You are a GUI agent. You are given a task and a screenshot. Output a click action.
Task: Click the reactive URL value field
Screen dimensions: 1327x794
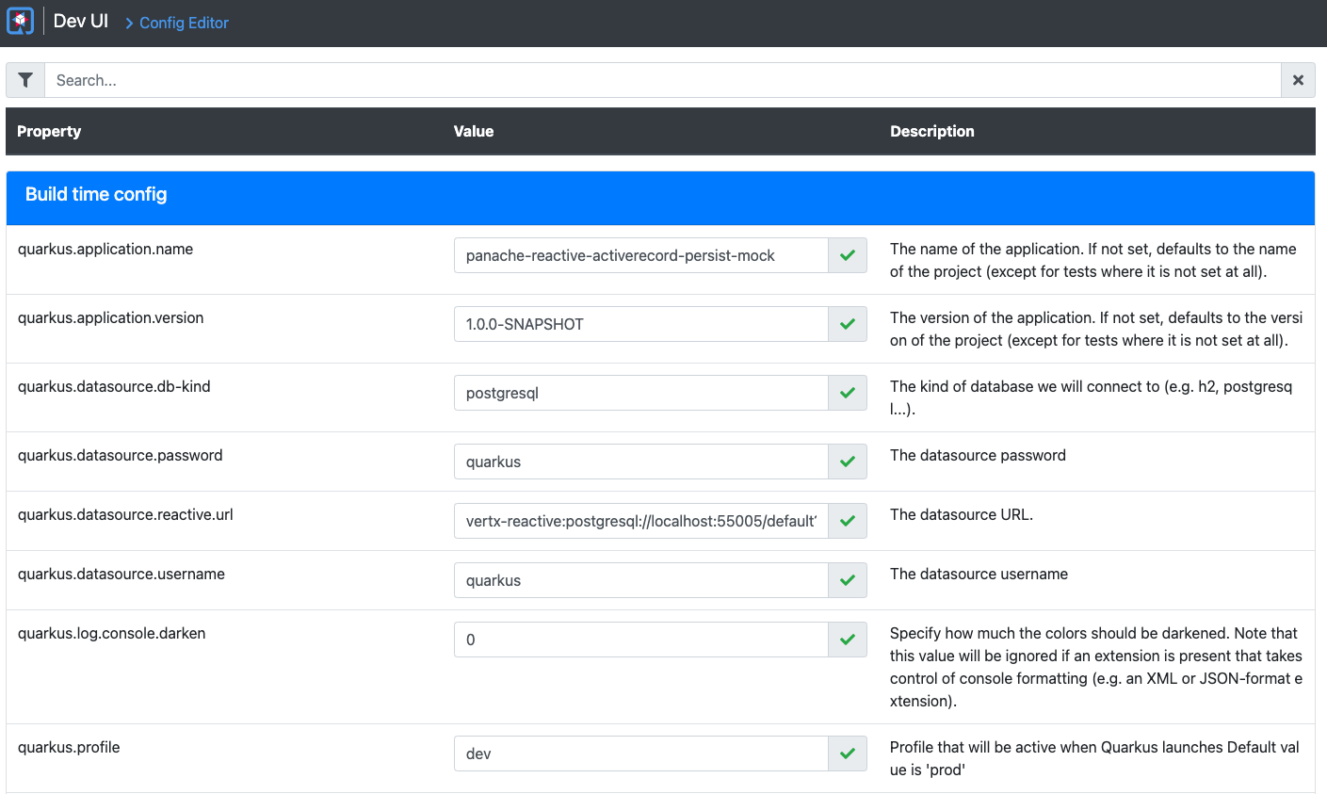pos(640,521)
